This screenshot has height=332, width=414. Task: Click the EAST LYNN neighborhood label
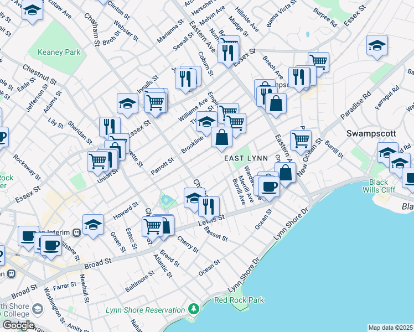pyautogui.click(x=246, y=158)
